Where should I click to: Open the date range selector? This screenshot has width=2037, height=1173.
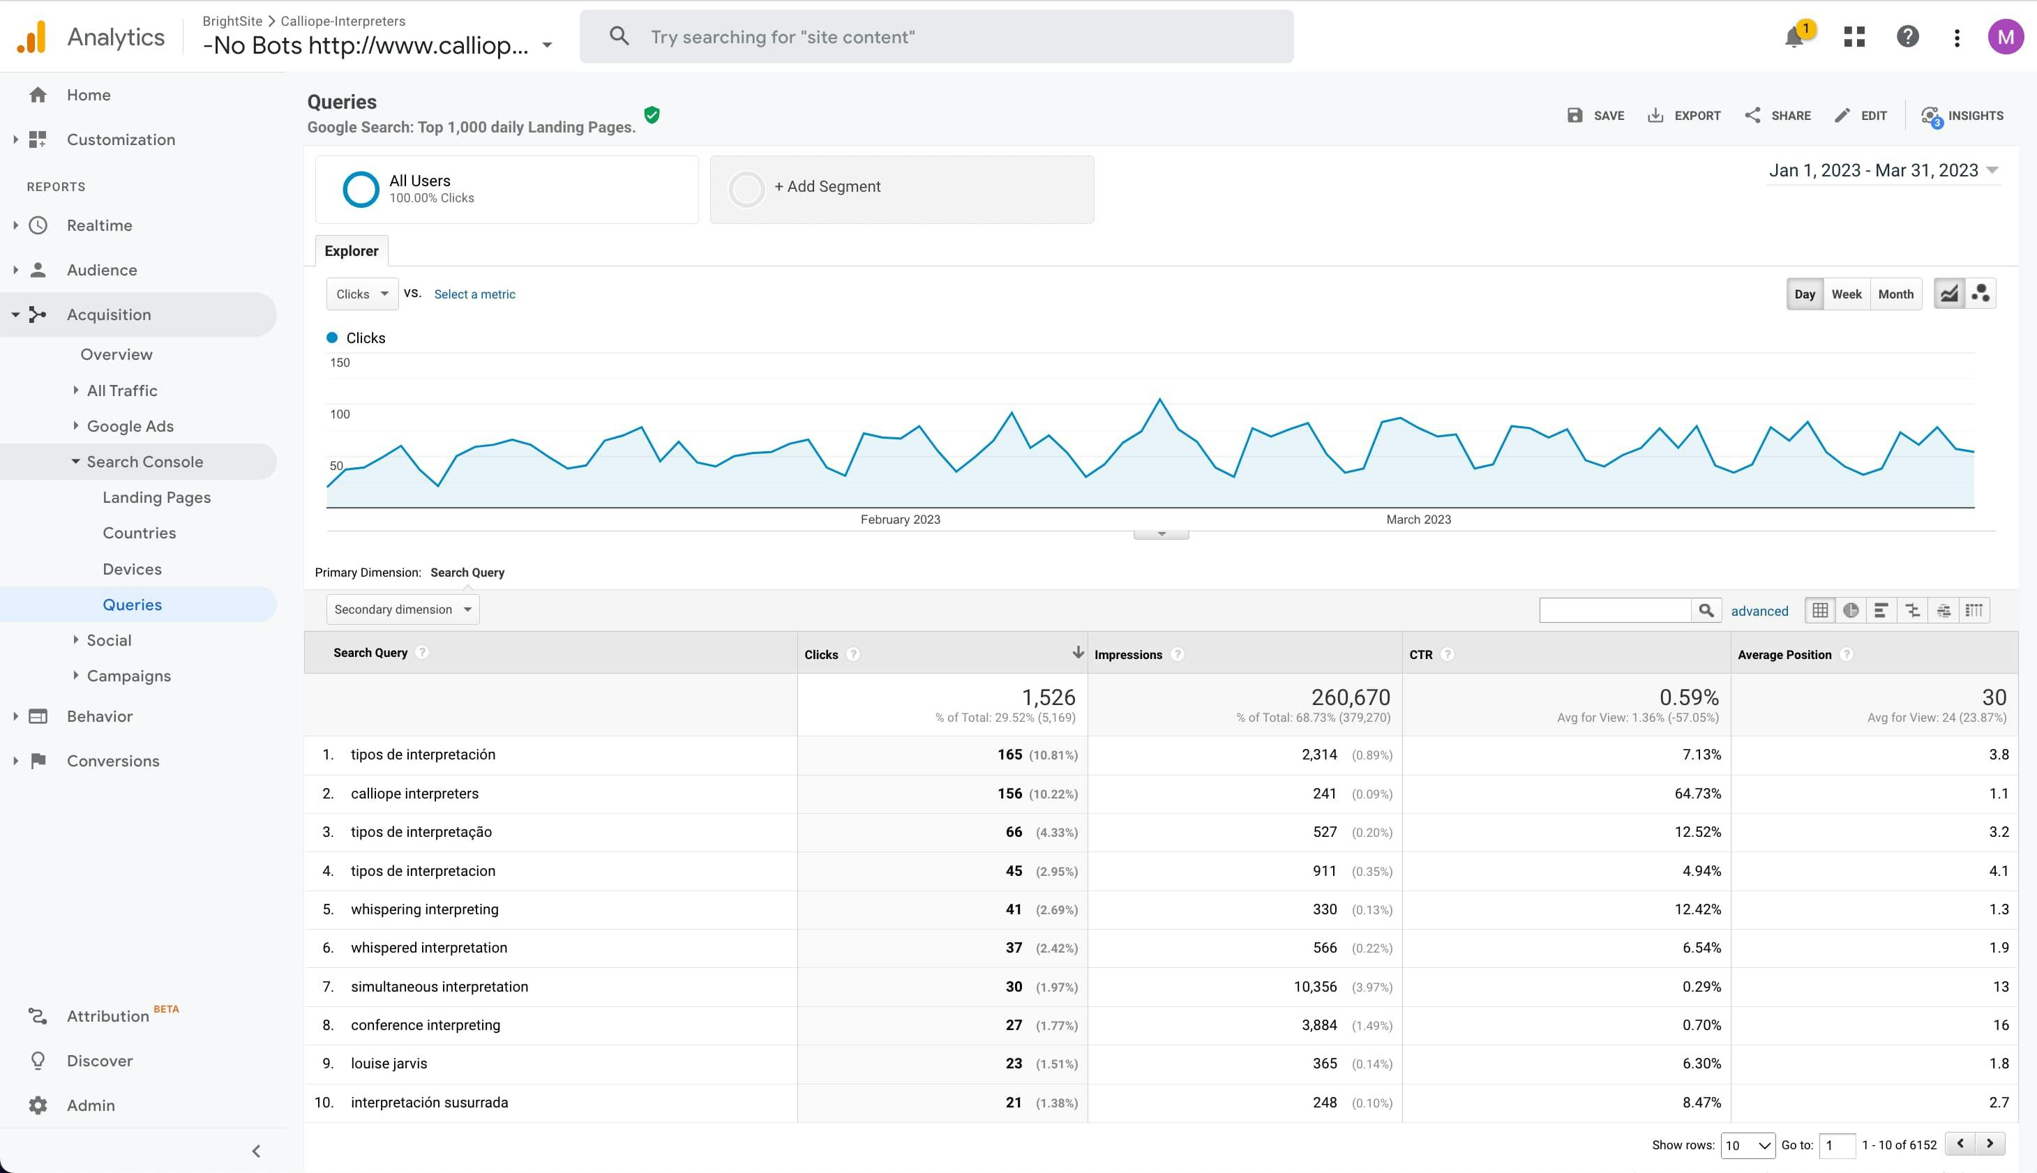coord(1883,171)
